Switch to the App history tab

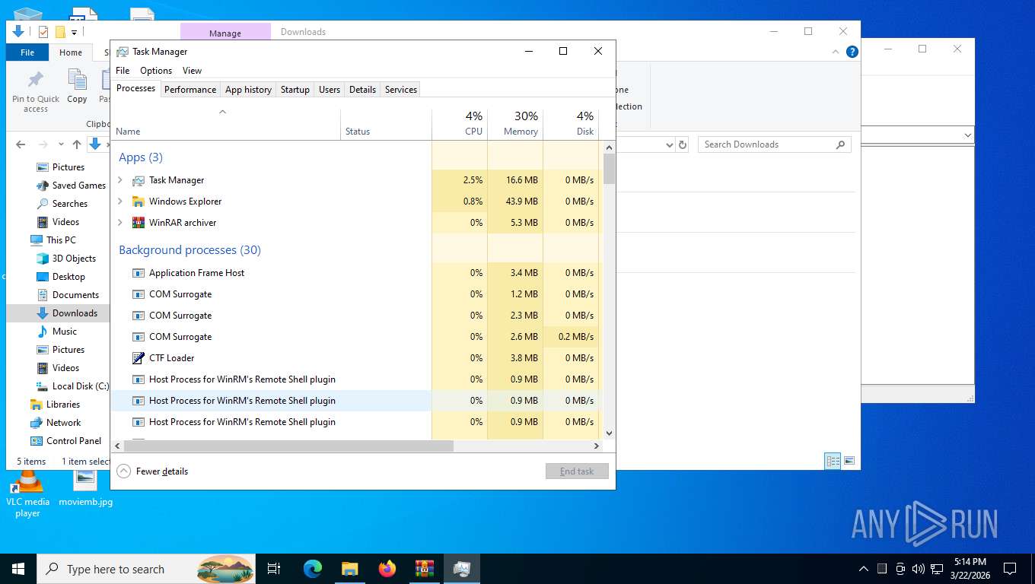pyautogui.click(x=248, y=90)
